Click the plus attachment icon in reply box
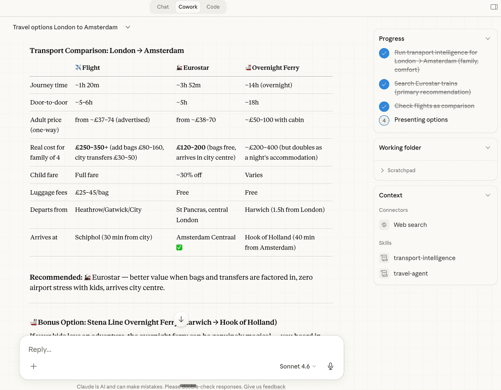This screenshot has width=501, height=390. point(34,366)
